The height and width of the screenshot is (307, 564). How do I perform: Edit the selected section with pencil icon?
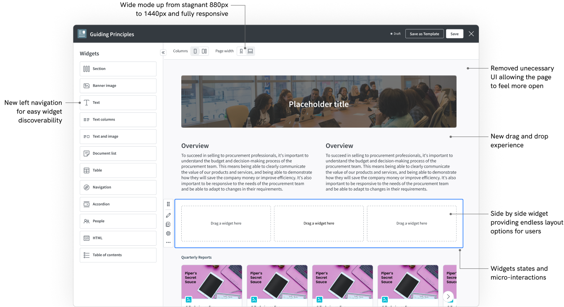click(168, 215)
